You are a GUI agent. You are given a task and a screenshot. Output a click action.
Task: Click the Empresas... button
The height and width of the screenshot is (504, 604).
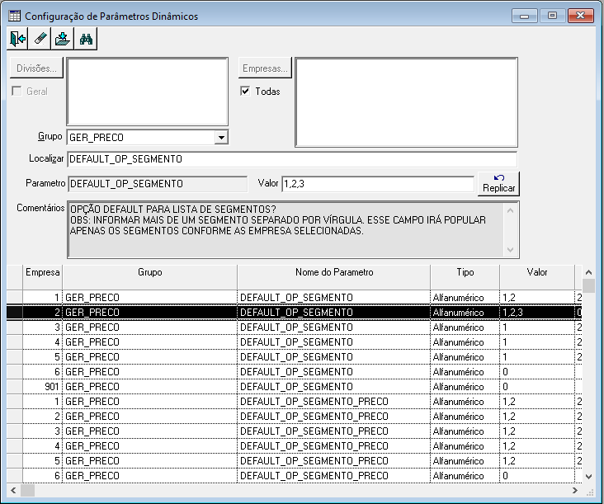tap(265, 68)
